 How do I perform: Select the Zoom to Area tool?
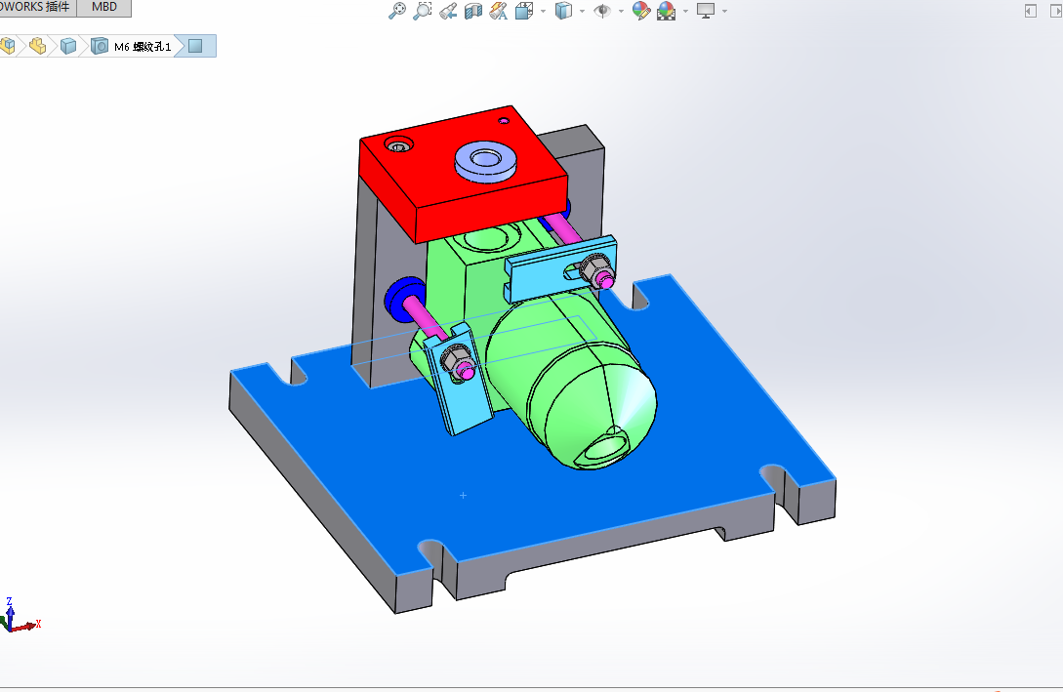422,10
